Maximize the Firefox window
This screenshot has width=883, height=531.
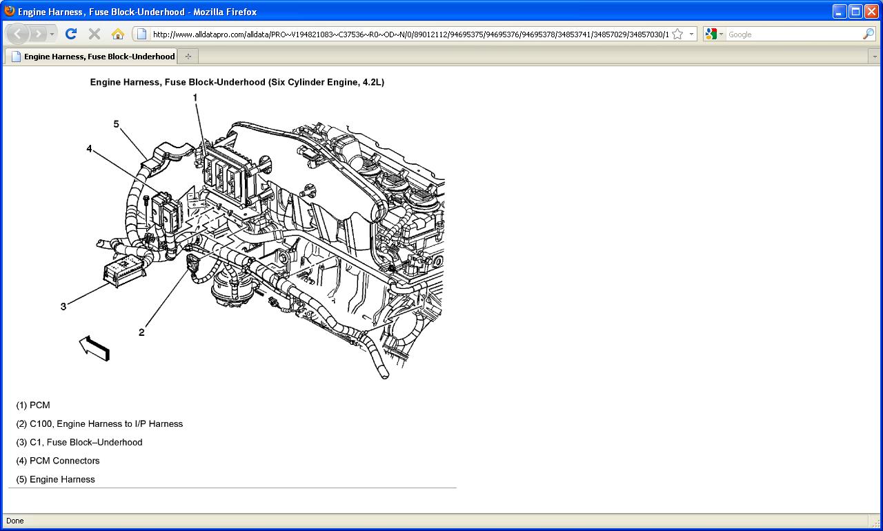click(855, 11)
